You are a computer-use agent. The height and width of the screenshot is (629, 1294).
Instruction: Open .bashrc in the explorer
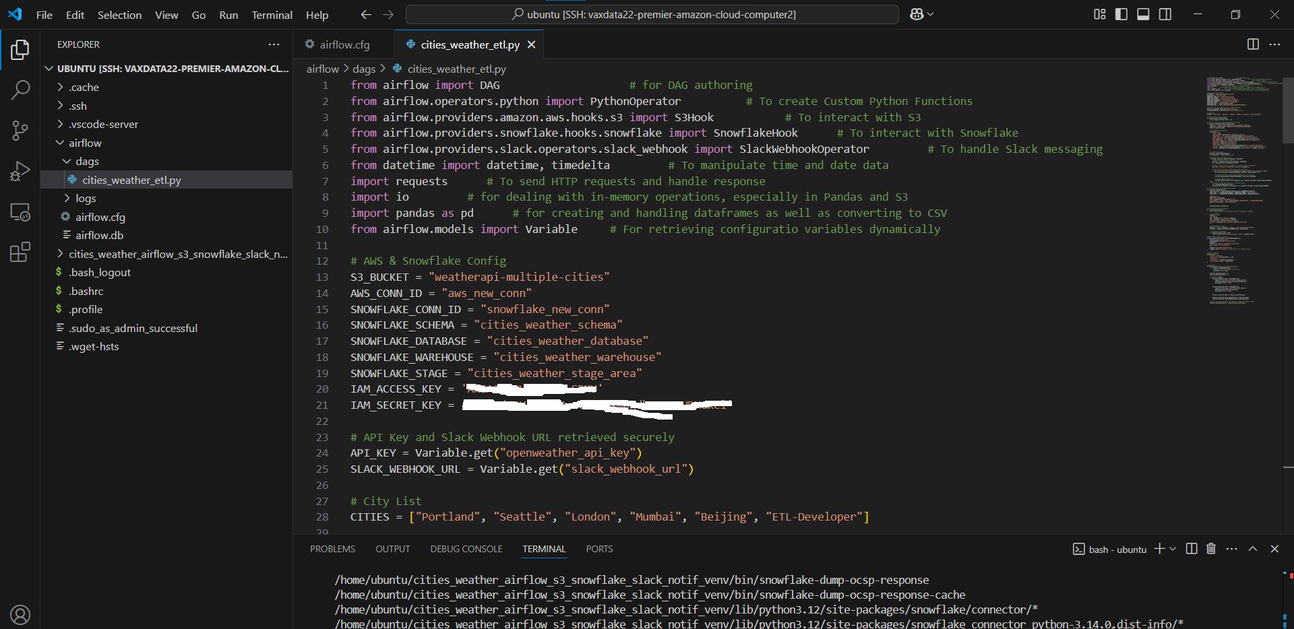pyautogui.click(x=166, y=291)
